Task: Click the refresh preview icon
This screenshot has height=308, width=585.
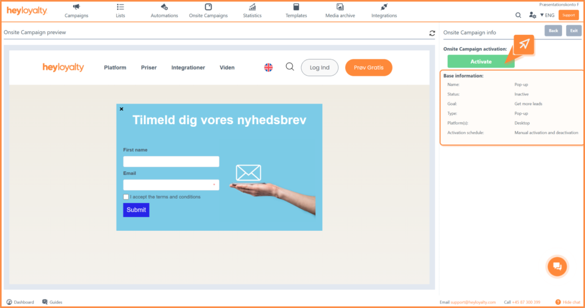Action: (x=432, y=33)
